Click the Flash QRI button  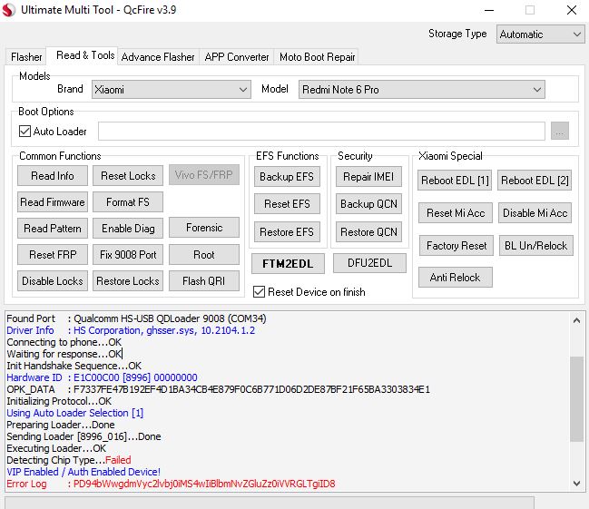tap(204, 281)
